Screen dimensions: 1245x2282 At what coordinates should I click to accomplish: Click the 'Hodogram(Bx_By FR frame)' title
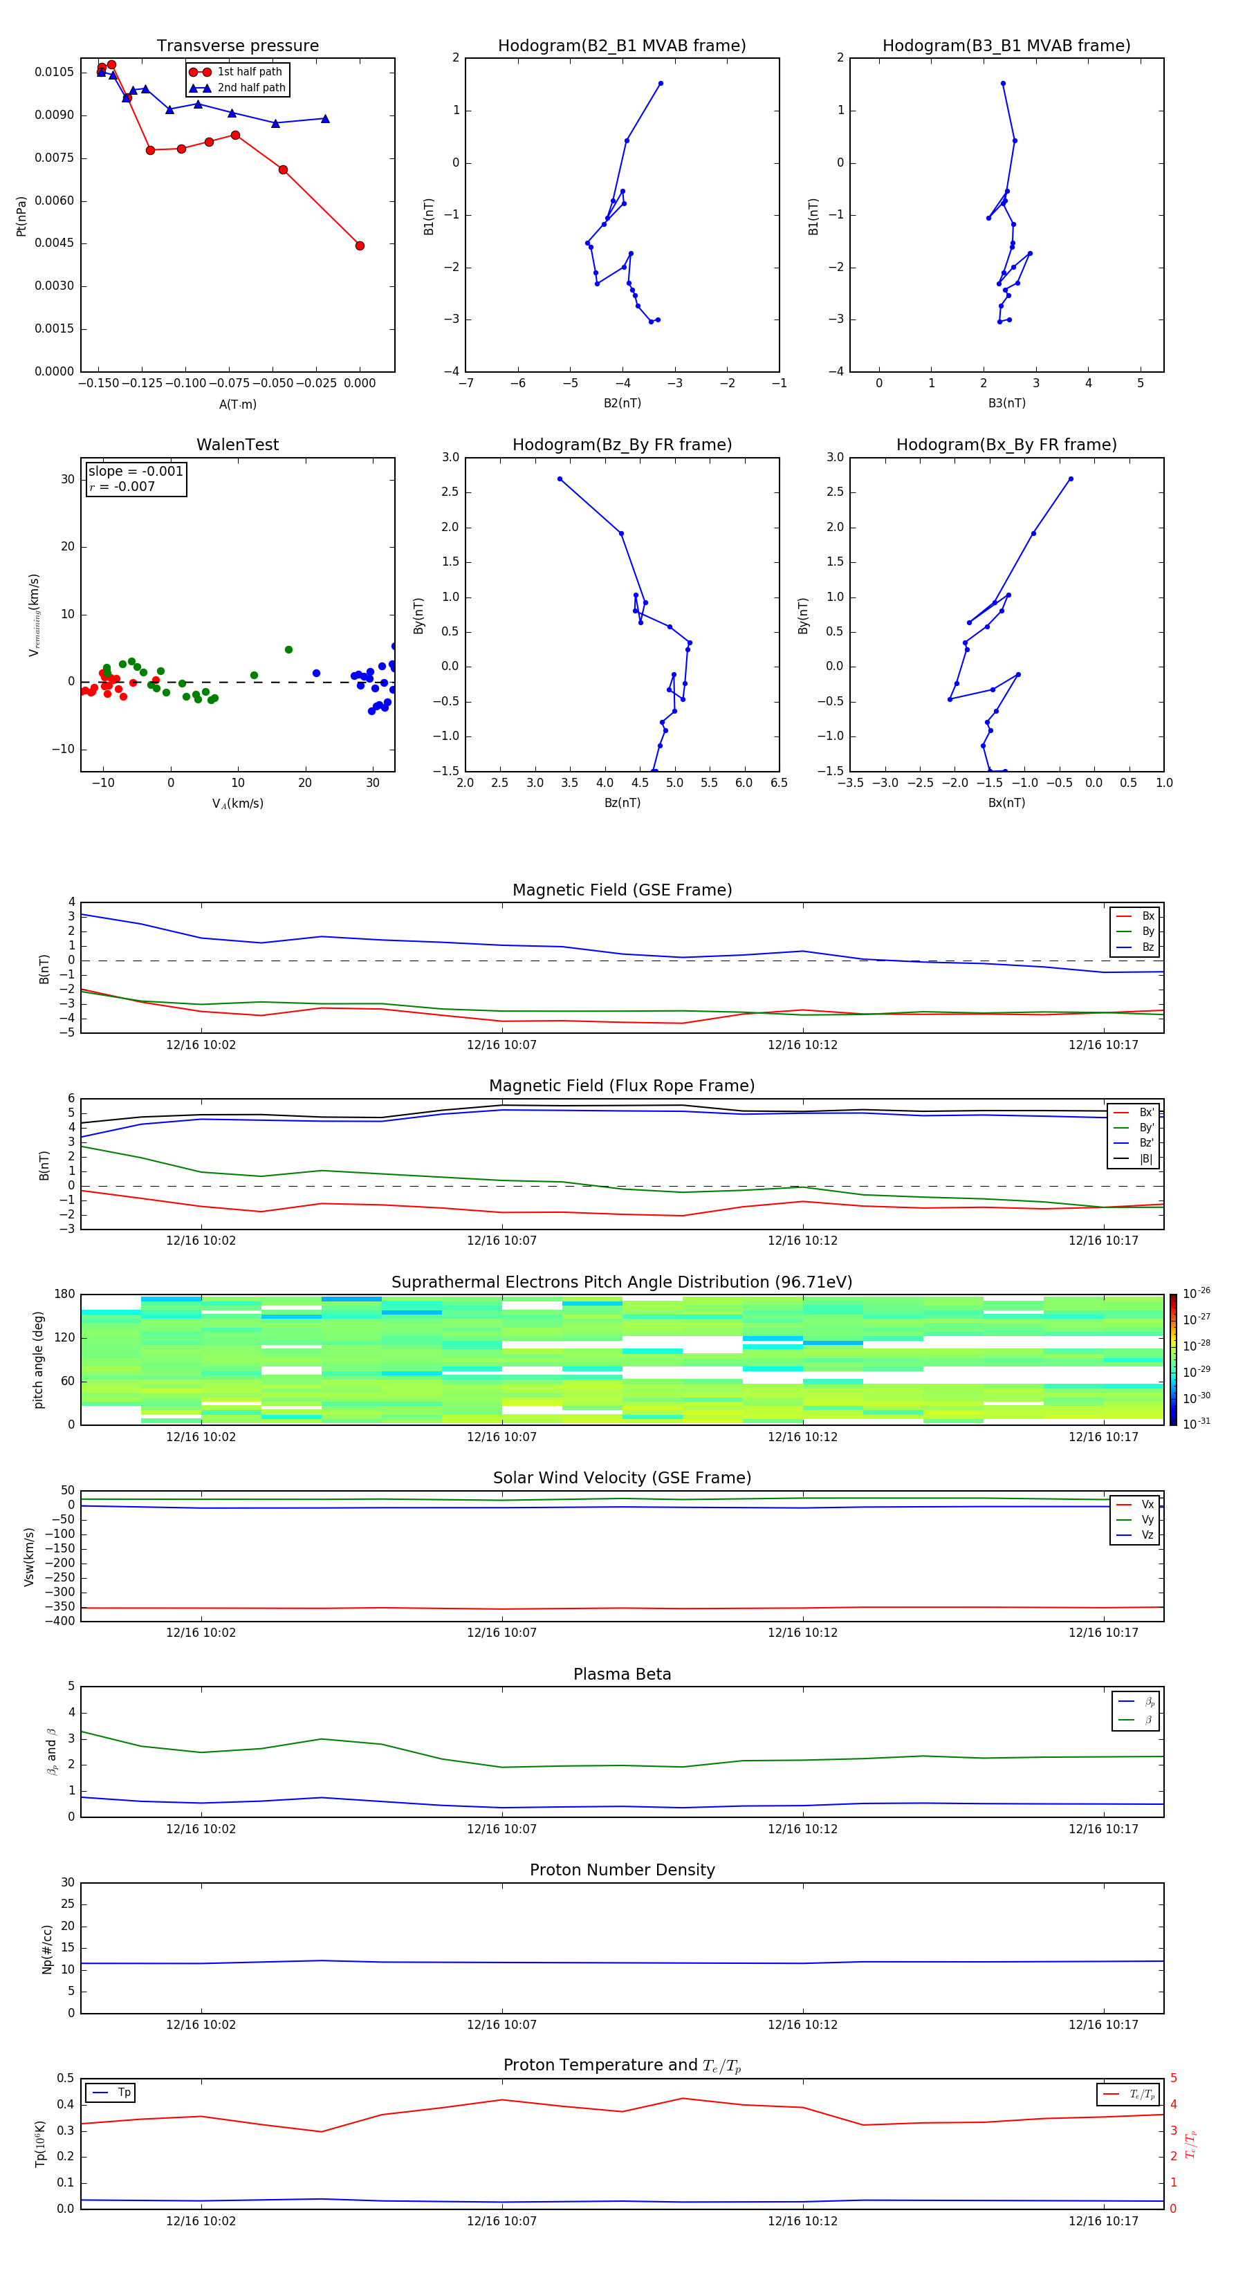(1006, 445)
